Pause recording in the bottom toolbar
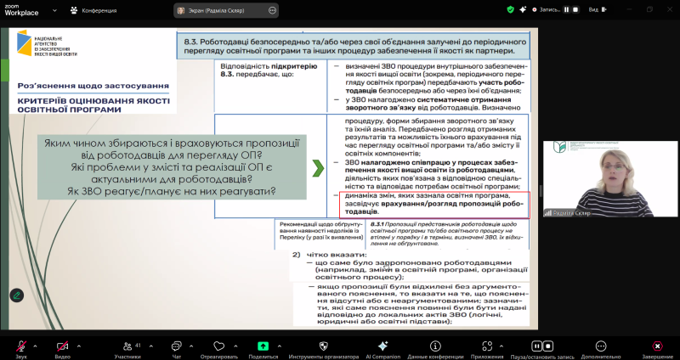680x360 pixels. 537,346
